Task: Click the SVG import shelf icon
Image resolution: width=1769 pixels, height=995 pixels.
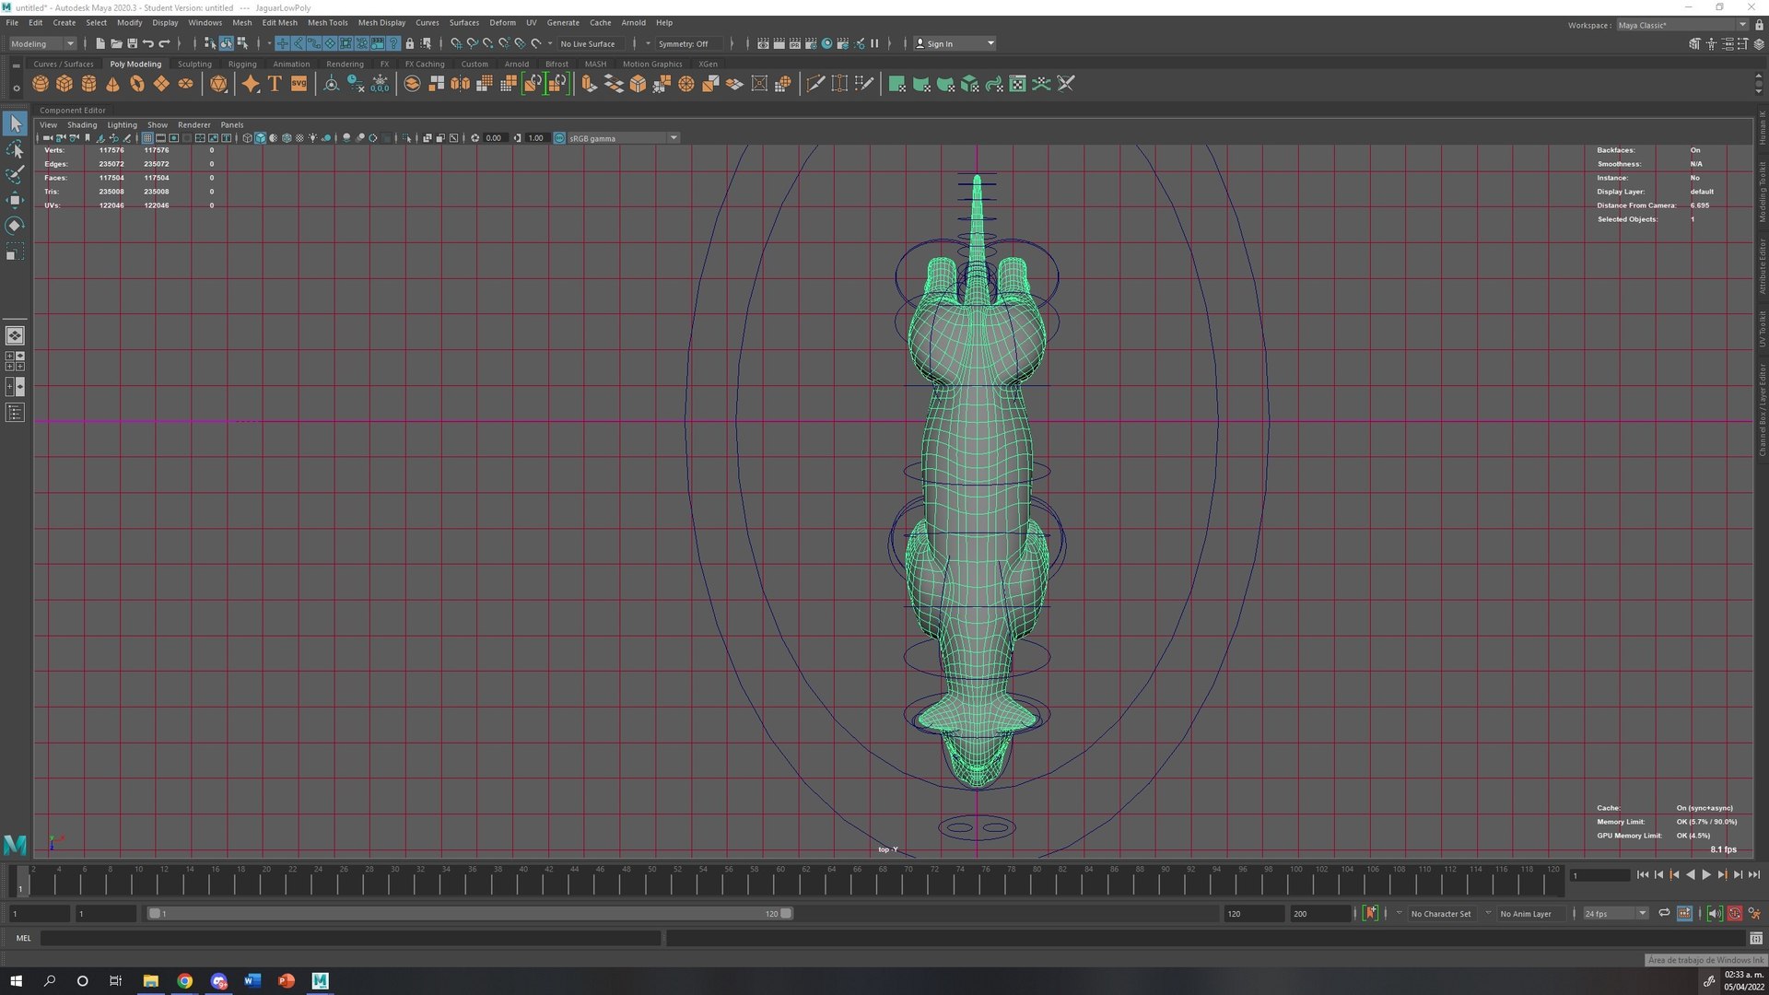Action: pyautogui.click(x=299, y=84)
